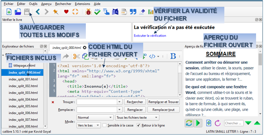The image size is (264, 135).
Task: Create a new file with the plus-page icon
Action: tap(9, 12)
